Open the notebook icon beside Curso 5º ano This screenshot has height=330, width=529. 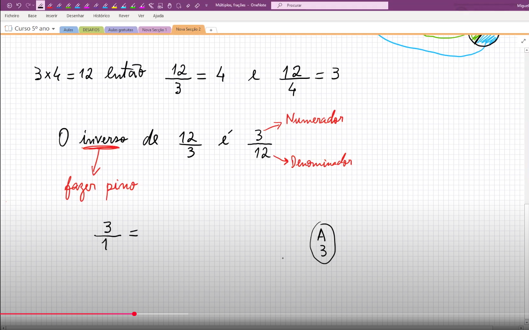point(8,28)
